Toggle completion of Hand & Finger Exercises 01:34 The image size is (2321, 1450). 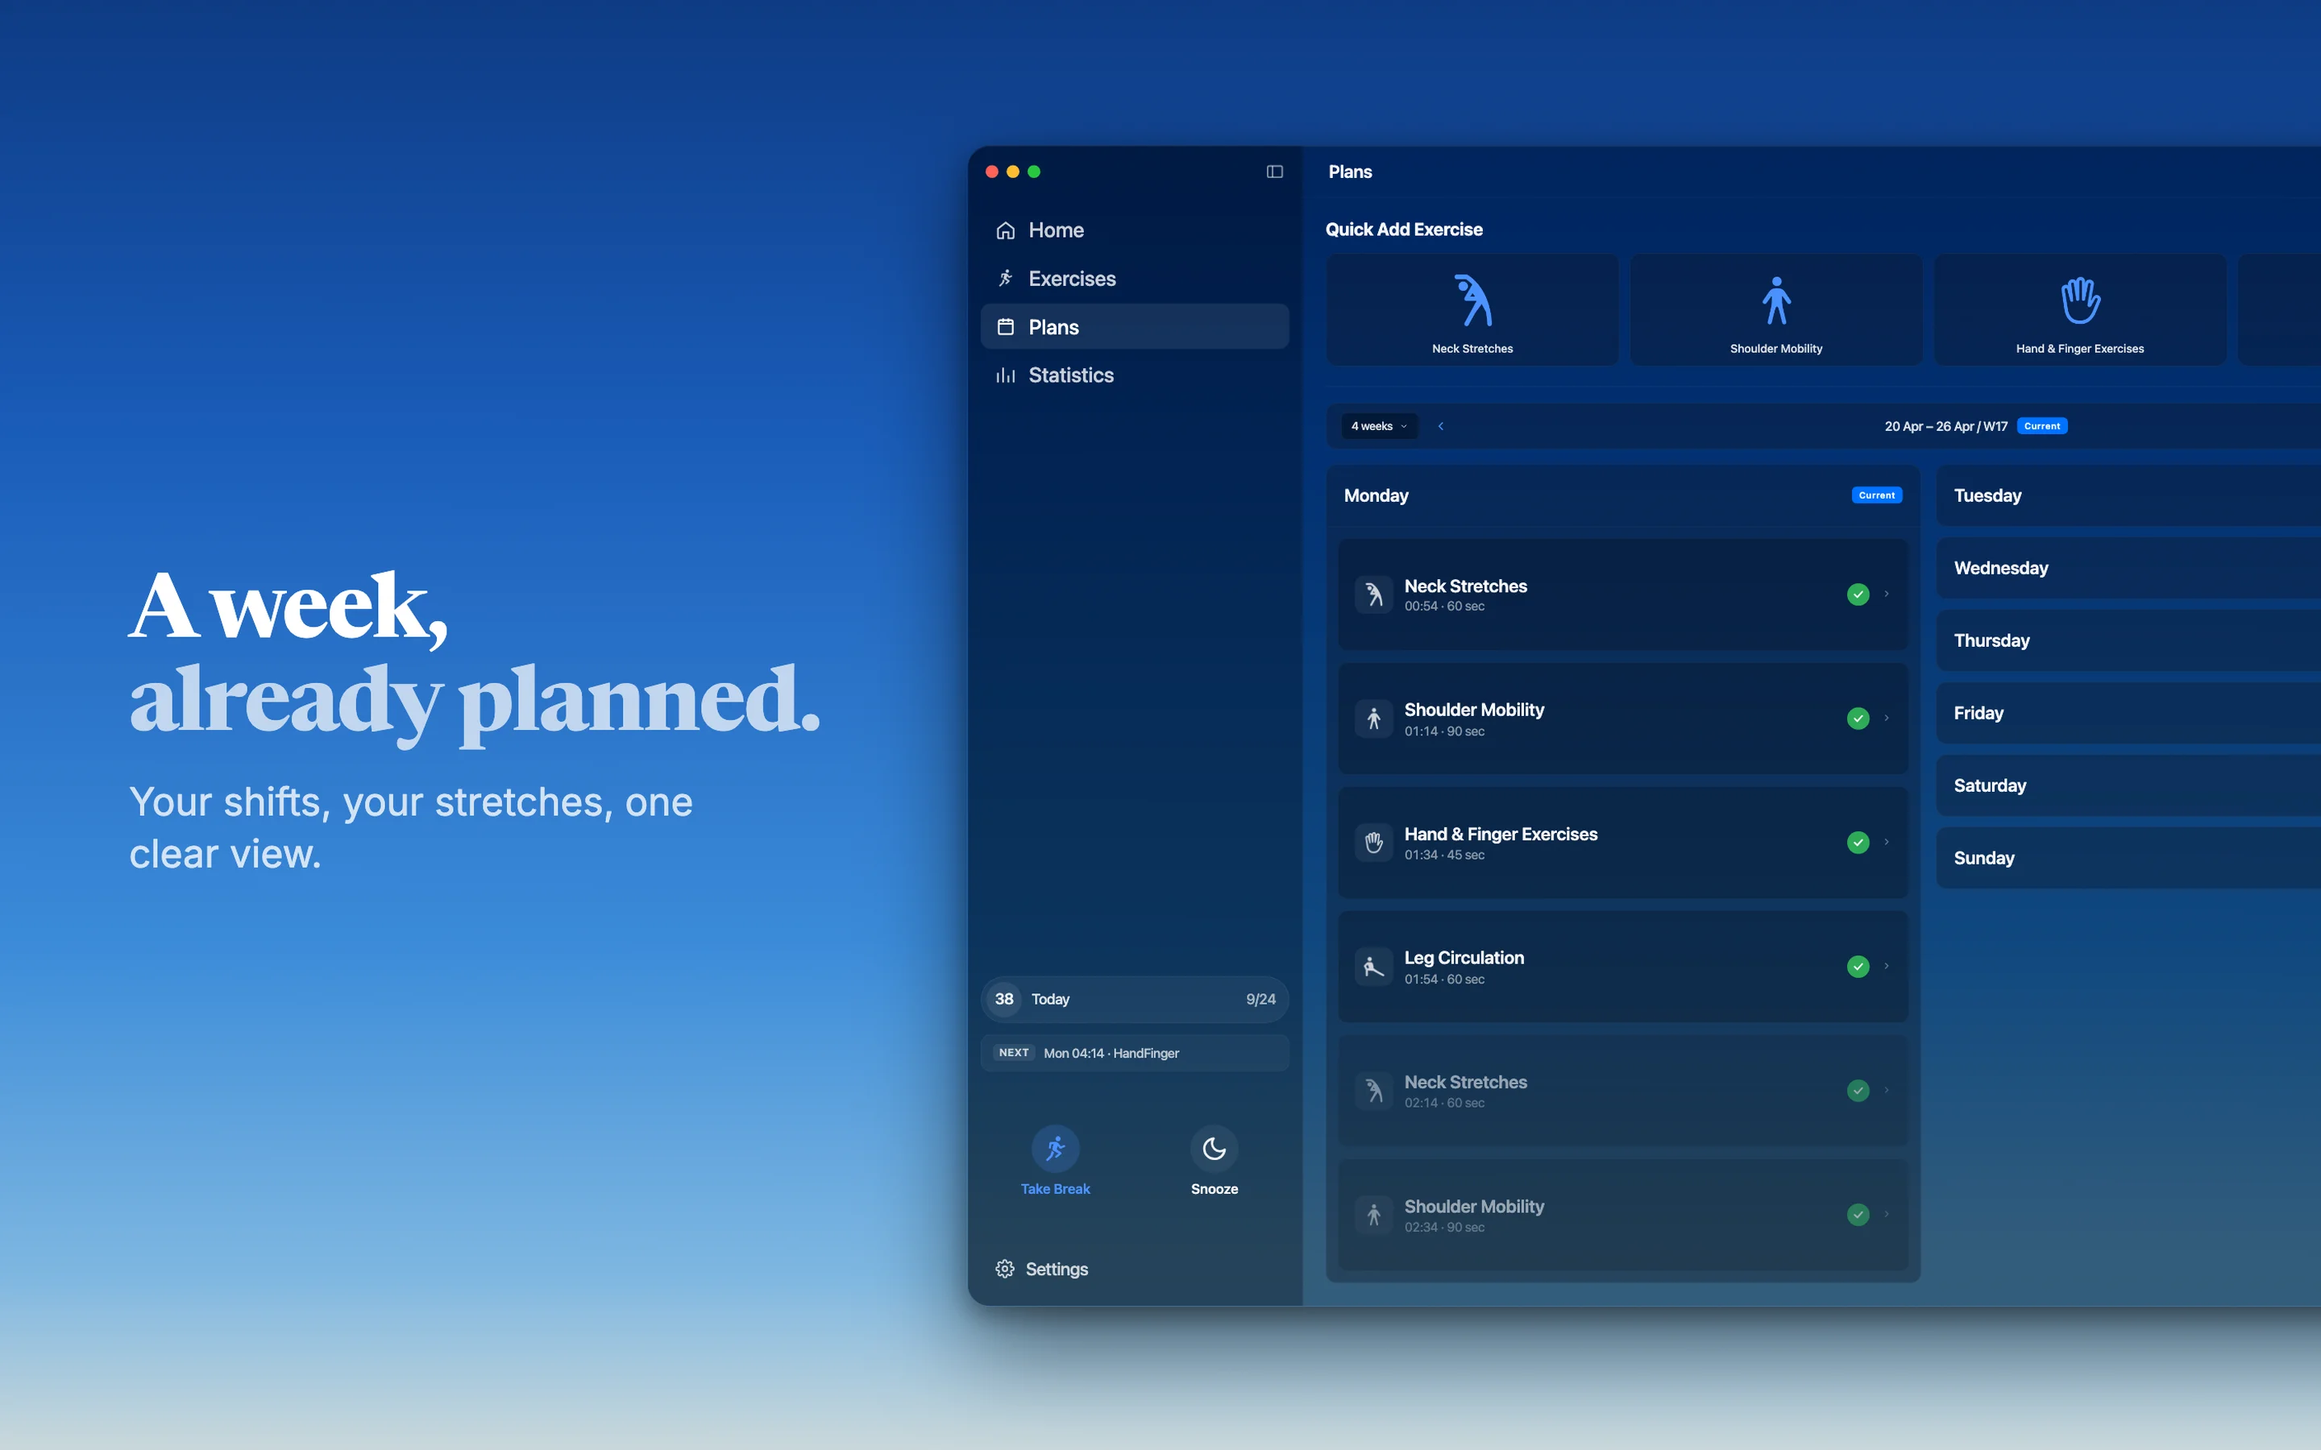coord(1858,842)
